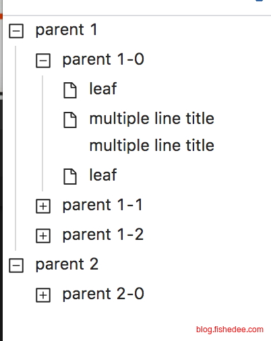Select the parent 1-1 label

pyautogui.click(x=102, y=205)
